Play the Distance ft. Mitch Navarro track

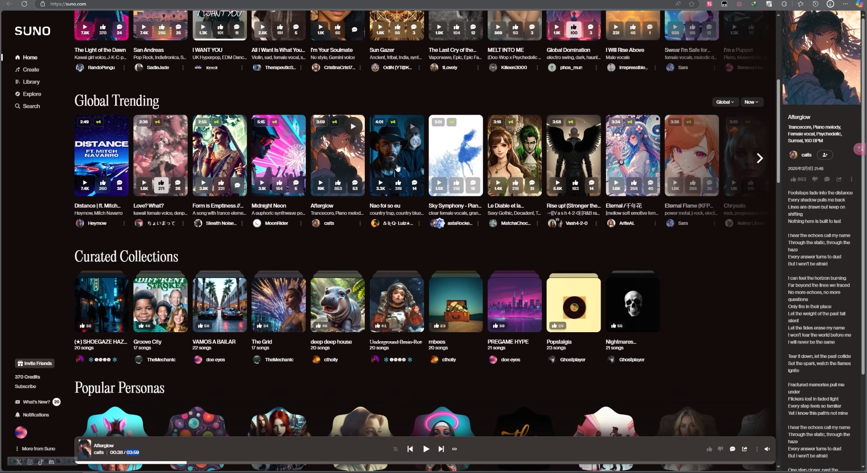(84, 185)
